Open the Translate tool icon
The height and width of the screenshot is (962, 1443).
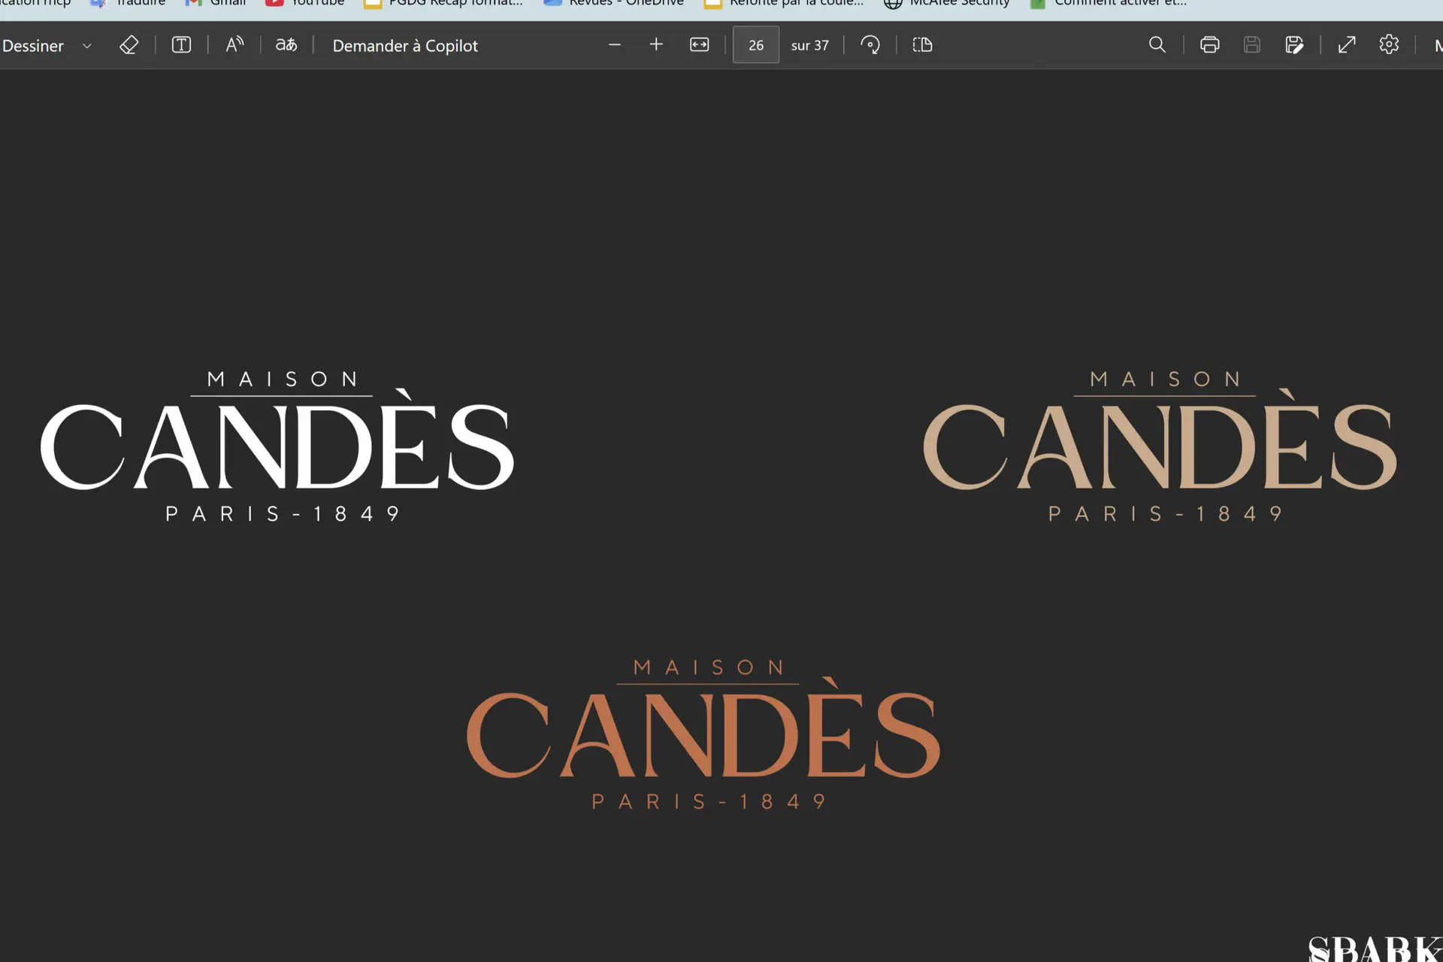point(286,45)
